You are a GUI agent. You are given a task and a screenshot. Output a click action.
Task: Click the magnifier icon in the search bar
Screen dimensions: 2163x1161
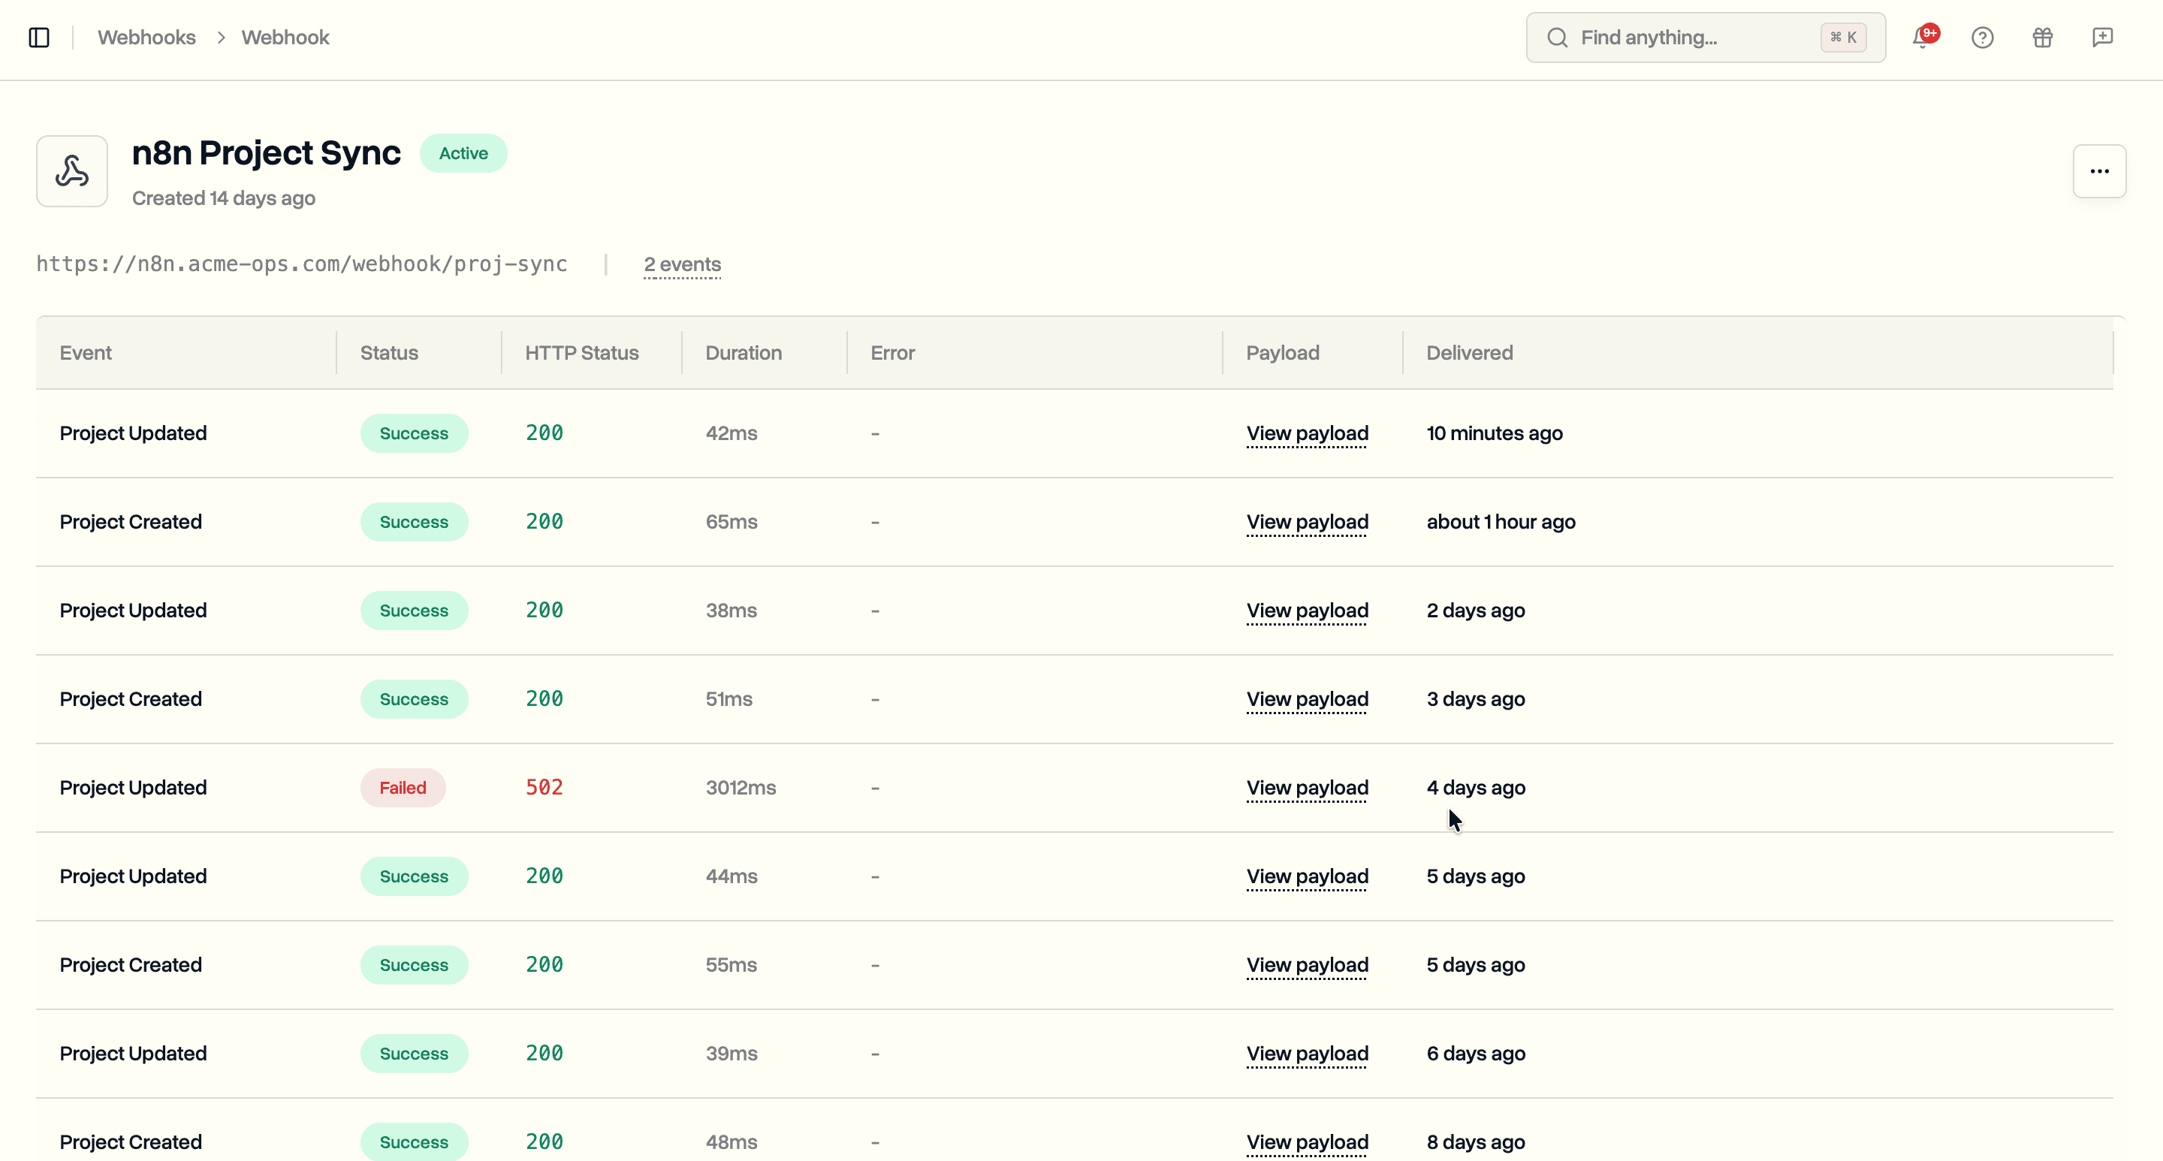coord(1558,37)
